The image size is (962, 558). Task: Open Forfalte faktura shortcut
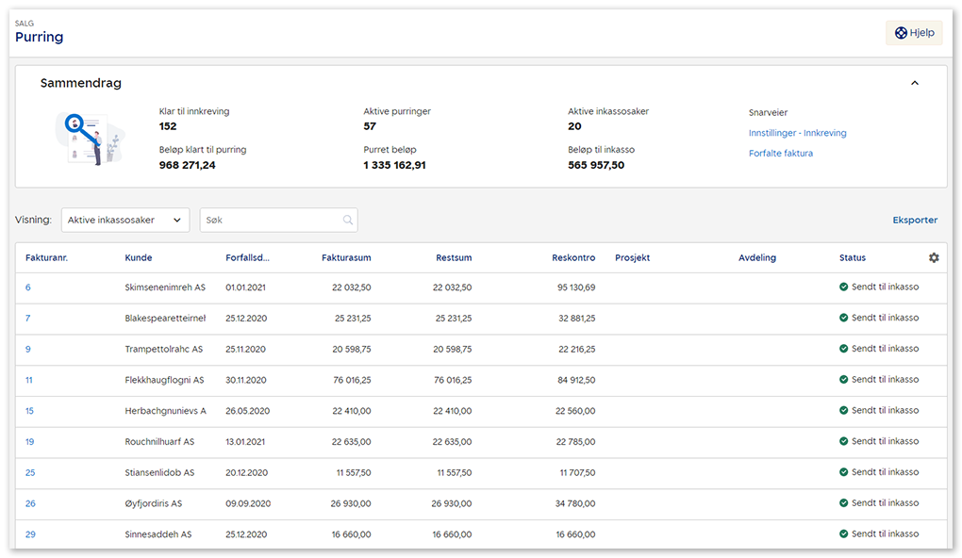pyautogui.click(x=780, y=153)
